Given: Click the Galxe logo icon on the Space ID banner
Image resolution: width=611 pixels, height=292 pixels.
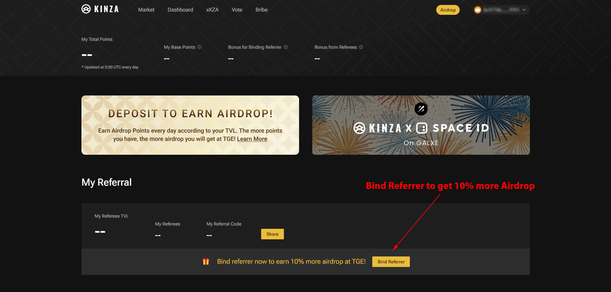Looking at the screenshot, I should pos(421,109).
